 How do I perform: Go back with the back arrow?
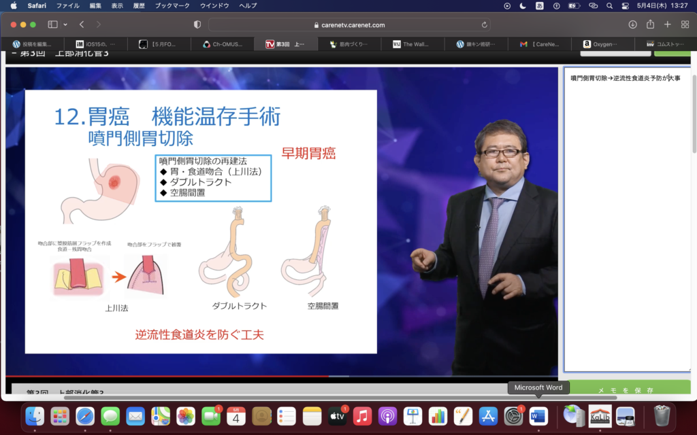click(x=82, y=24)
